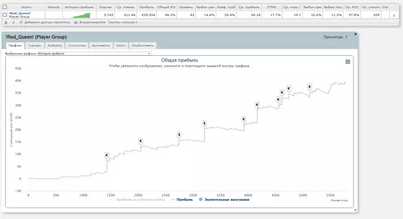Click the € win marker near game 5120
The image size is (403, 219).
click(x=310, y=87)
